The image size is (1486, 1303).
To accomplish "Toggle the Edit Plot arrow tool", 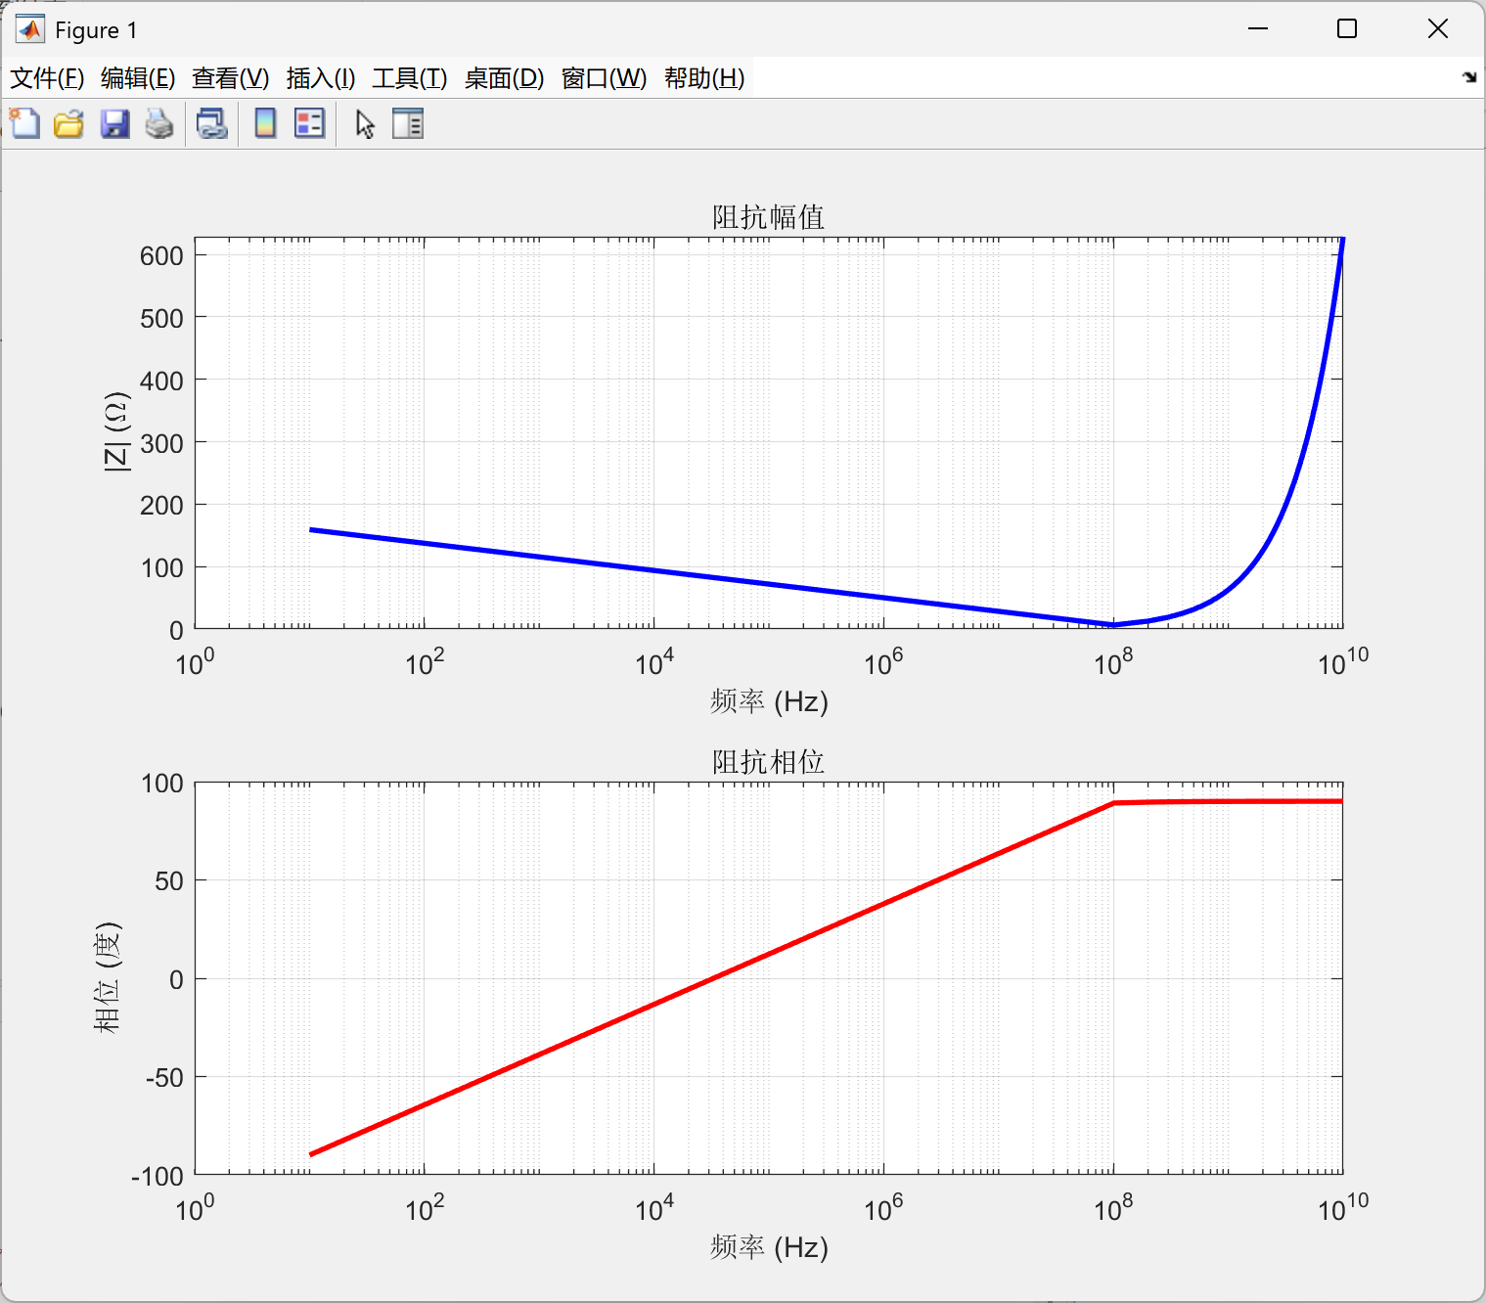I will 365,124.
